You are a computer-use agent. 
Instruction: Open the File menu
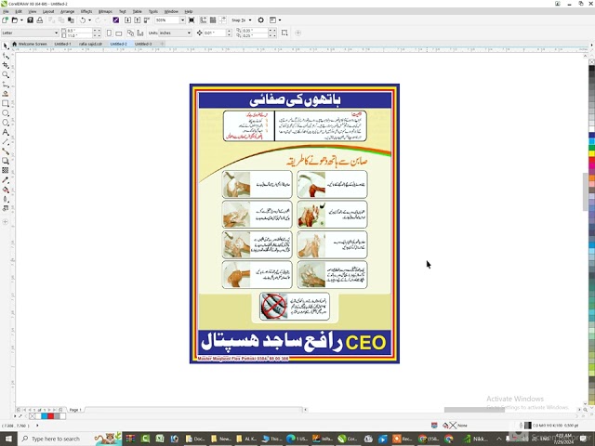(6, 11)
